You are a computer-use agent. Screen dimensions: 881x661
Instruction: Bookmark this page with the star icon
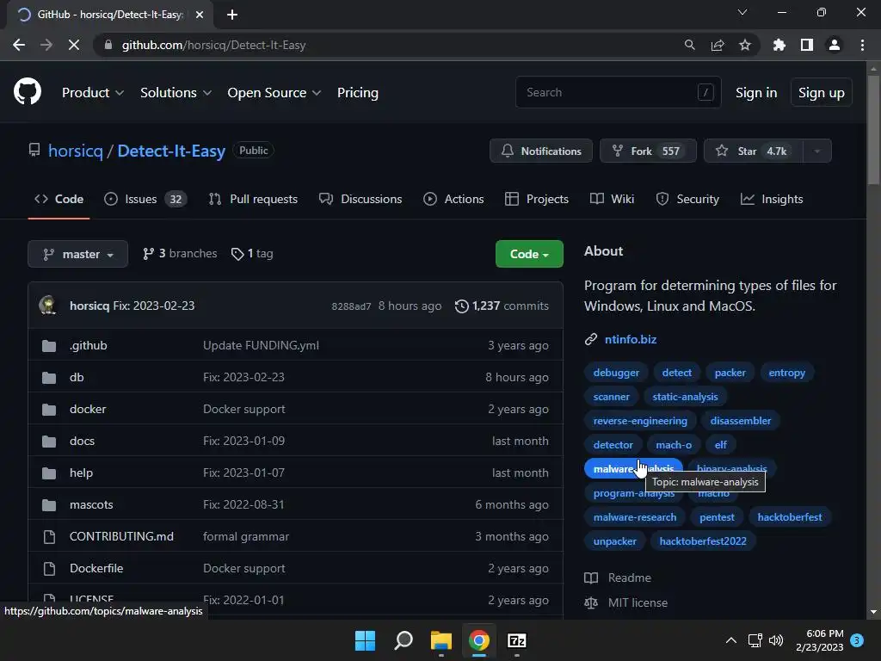point(745,45)
